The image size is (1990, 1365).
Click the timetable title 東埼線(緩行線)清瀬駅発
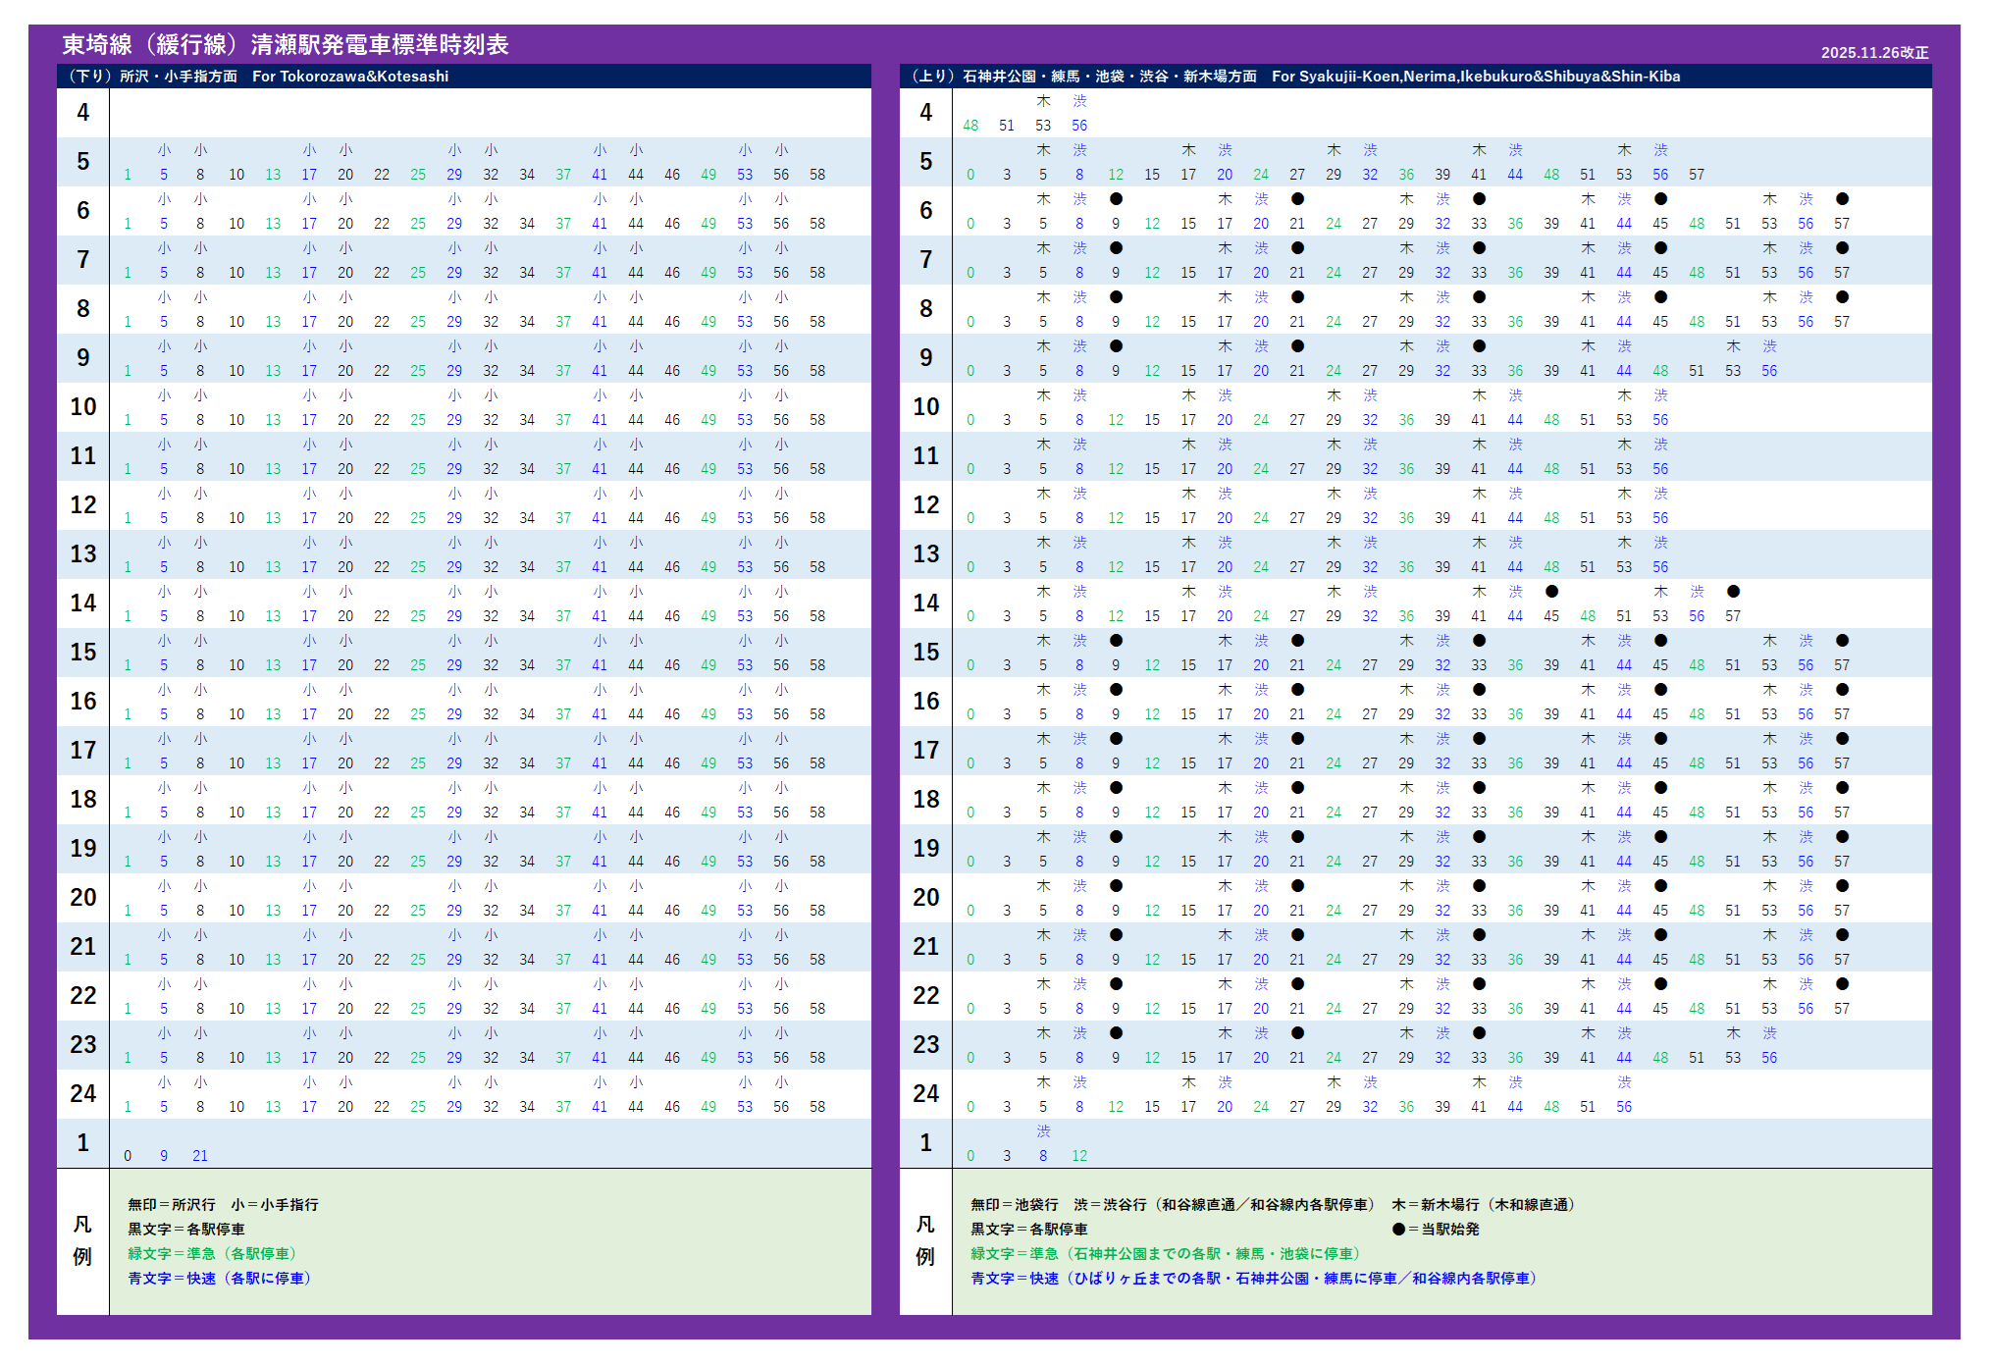(286, 45)
